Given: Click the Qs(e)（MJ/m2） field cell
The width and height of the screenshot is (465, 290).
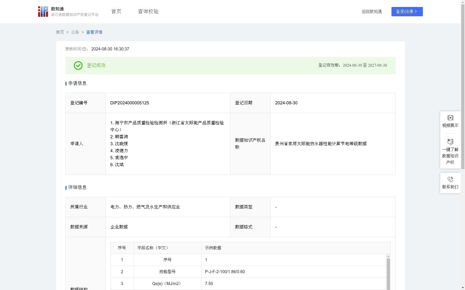Looking at the screenshot, I should coord(168,284).
